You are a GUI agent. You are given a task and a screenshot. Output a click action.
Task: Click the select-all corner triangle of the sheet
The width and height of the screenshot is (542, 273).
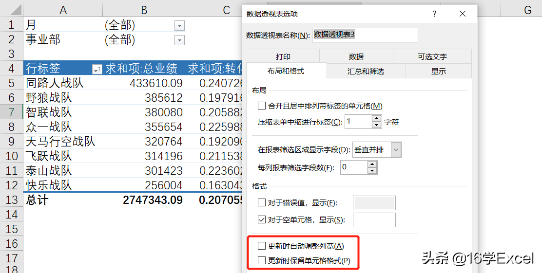pyautogui.click(x=16, y=10)
